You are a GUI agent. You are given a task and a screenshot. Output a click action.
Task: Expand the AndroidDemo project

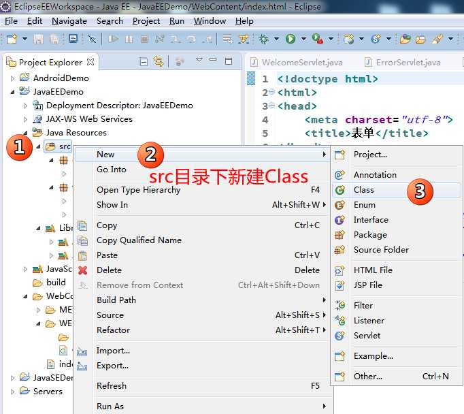point(12,78)
